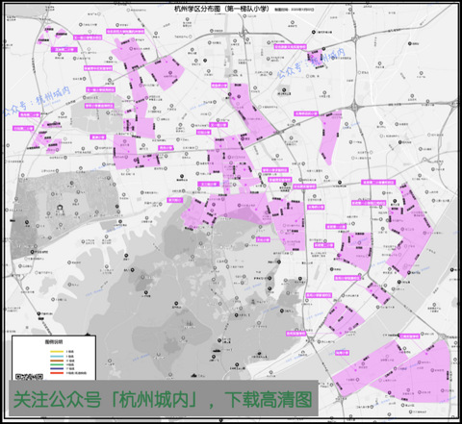This screenshot has width=462, height=424.
Task: Select the brown line in the legend
Action: pos(57,361)
